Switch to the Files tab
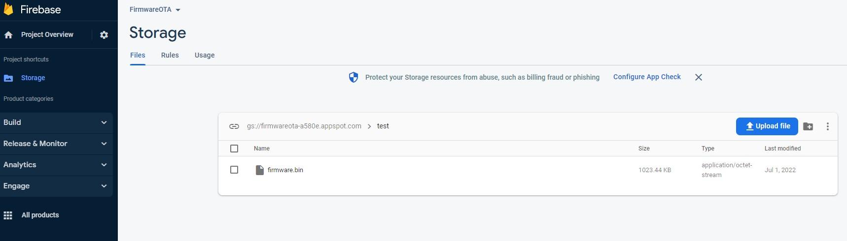 [138, 55]
